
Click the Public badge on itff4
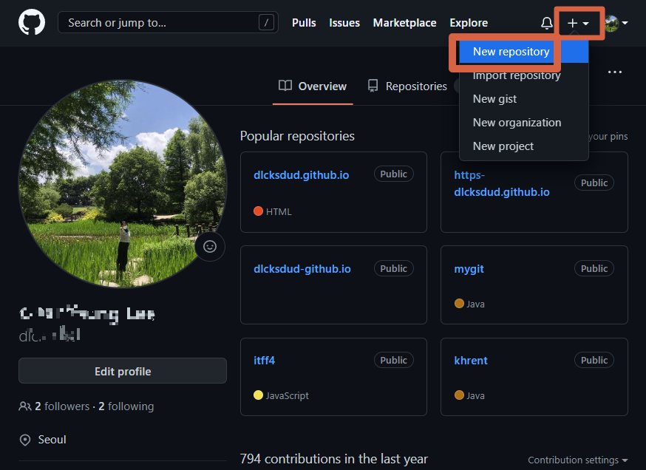coord(393,360)
